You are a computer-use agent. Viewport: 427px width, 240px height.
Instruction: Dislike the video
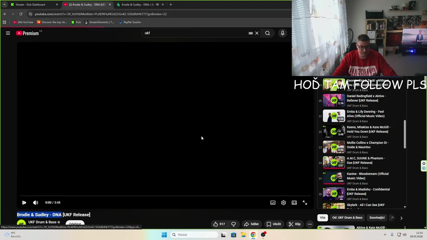coord(234,224)
